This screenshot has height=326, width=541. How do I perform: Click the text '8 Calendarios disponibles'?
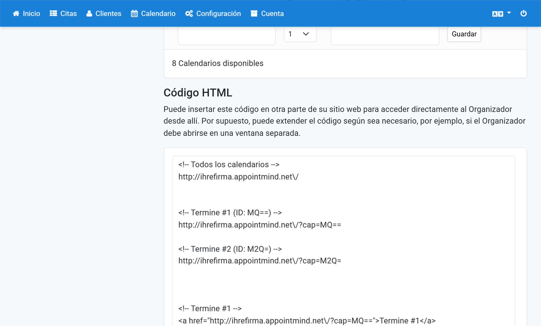tap(218, 63)
